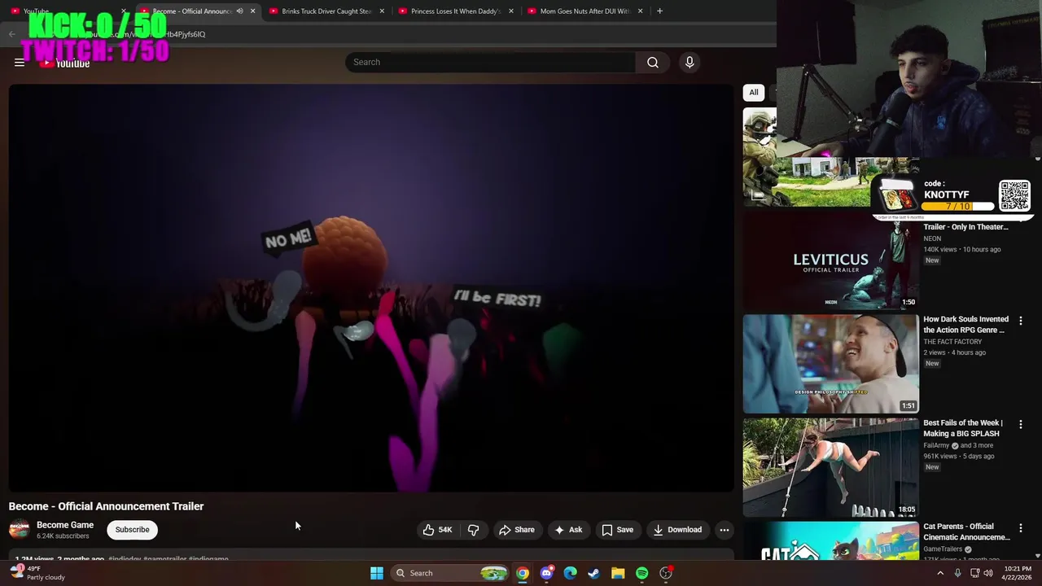Open more actions ellipsis next to Download

[x=724, y=530]
